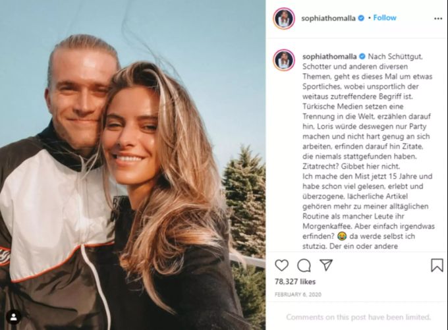Click the crying emoji in the caption
This screenshot has height=330, width=448.
click(342, 236)
